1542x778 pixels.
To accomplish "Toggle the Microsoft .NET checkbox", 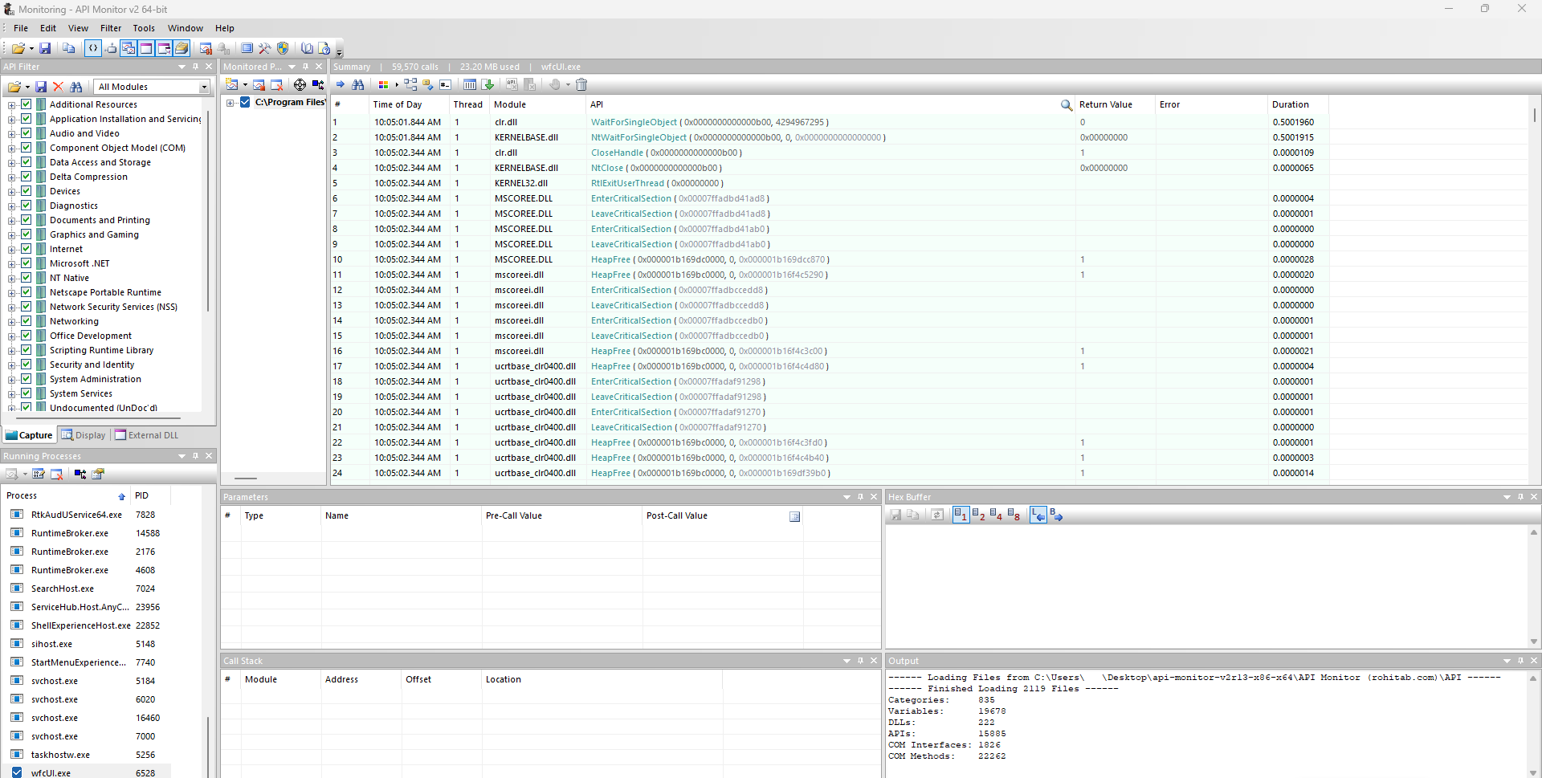I will pyautogui.click(x=27, y=263).
